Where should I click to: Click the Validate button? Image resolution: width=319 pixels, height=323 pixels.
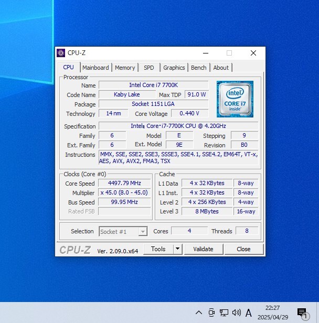[x=203, y=249]
